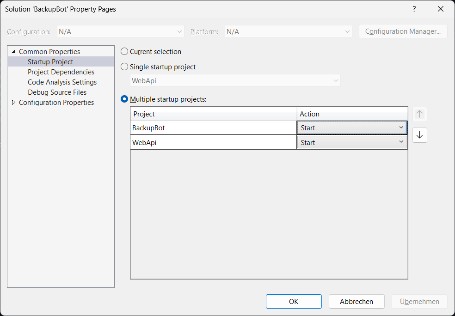The height and width of the screenshot is (316, 455).
Task: Open the BackupBot Action dropdown
Action: tap(352, 128)
